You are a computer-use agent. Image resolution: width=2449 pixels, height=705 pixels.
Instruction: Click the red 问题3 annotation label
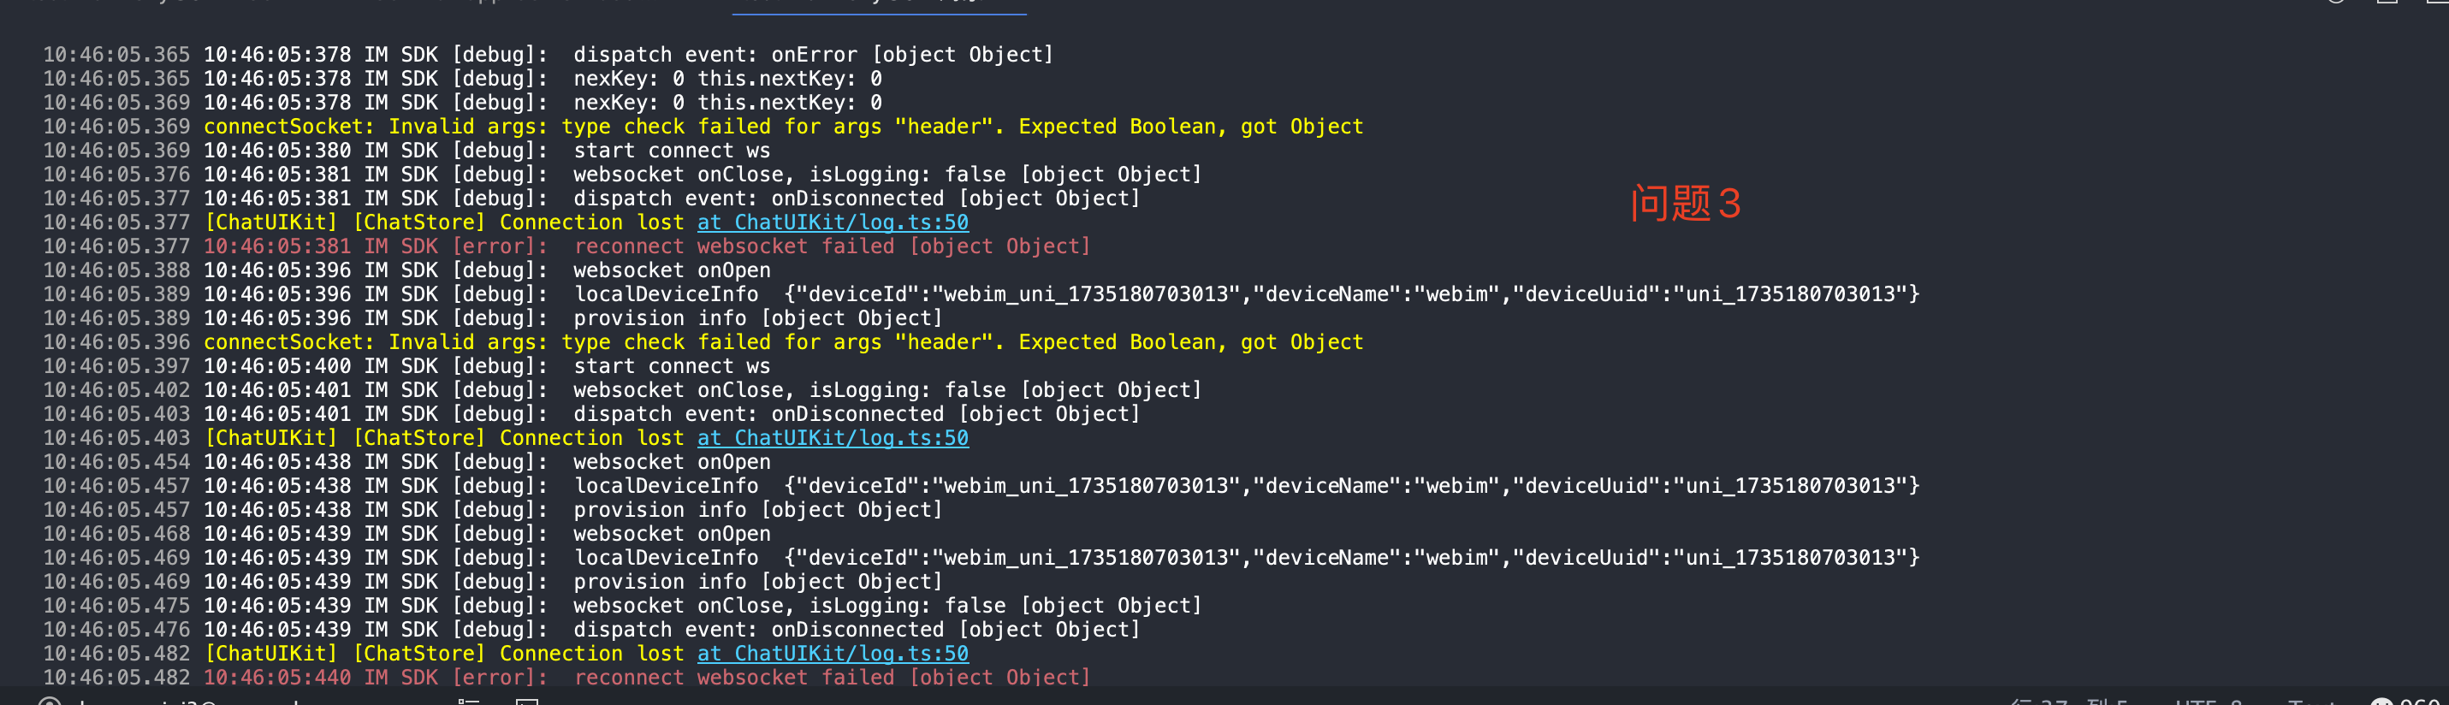click(1685, 203)
